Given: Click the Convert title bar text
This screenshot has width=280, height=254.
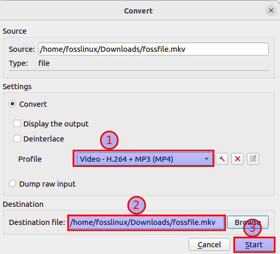Looking at the screenshot, I should (138, 11).
